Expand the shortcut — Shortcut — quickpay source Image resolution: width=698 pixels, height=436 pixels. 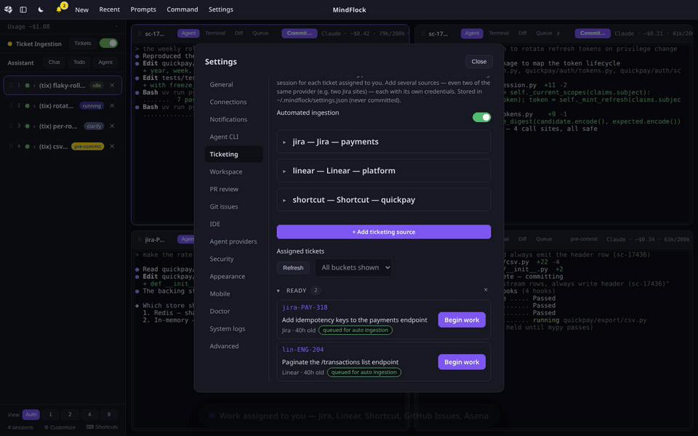point(384,200)
